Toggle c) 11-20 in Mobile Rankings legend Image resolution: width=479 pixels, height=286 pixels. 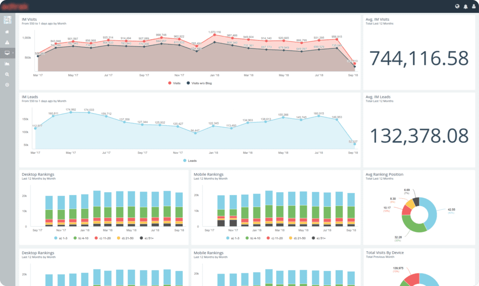point(275,238)
